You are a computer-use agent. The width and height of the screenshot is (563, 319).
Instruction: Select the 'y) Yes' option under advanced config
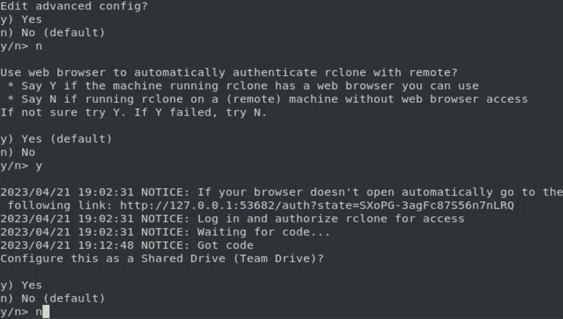(x=21, y=19)
